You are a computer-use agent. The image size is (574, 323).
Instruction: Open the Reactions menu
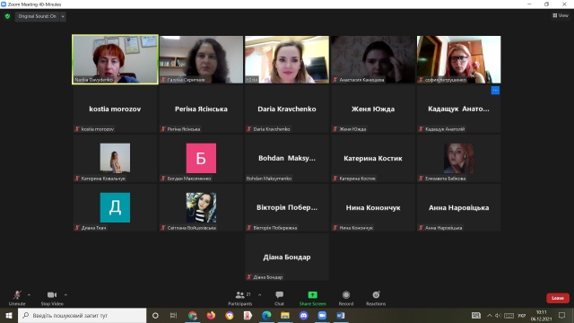(376, 298)
